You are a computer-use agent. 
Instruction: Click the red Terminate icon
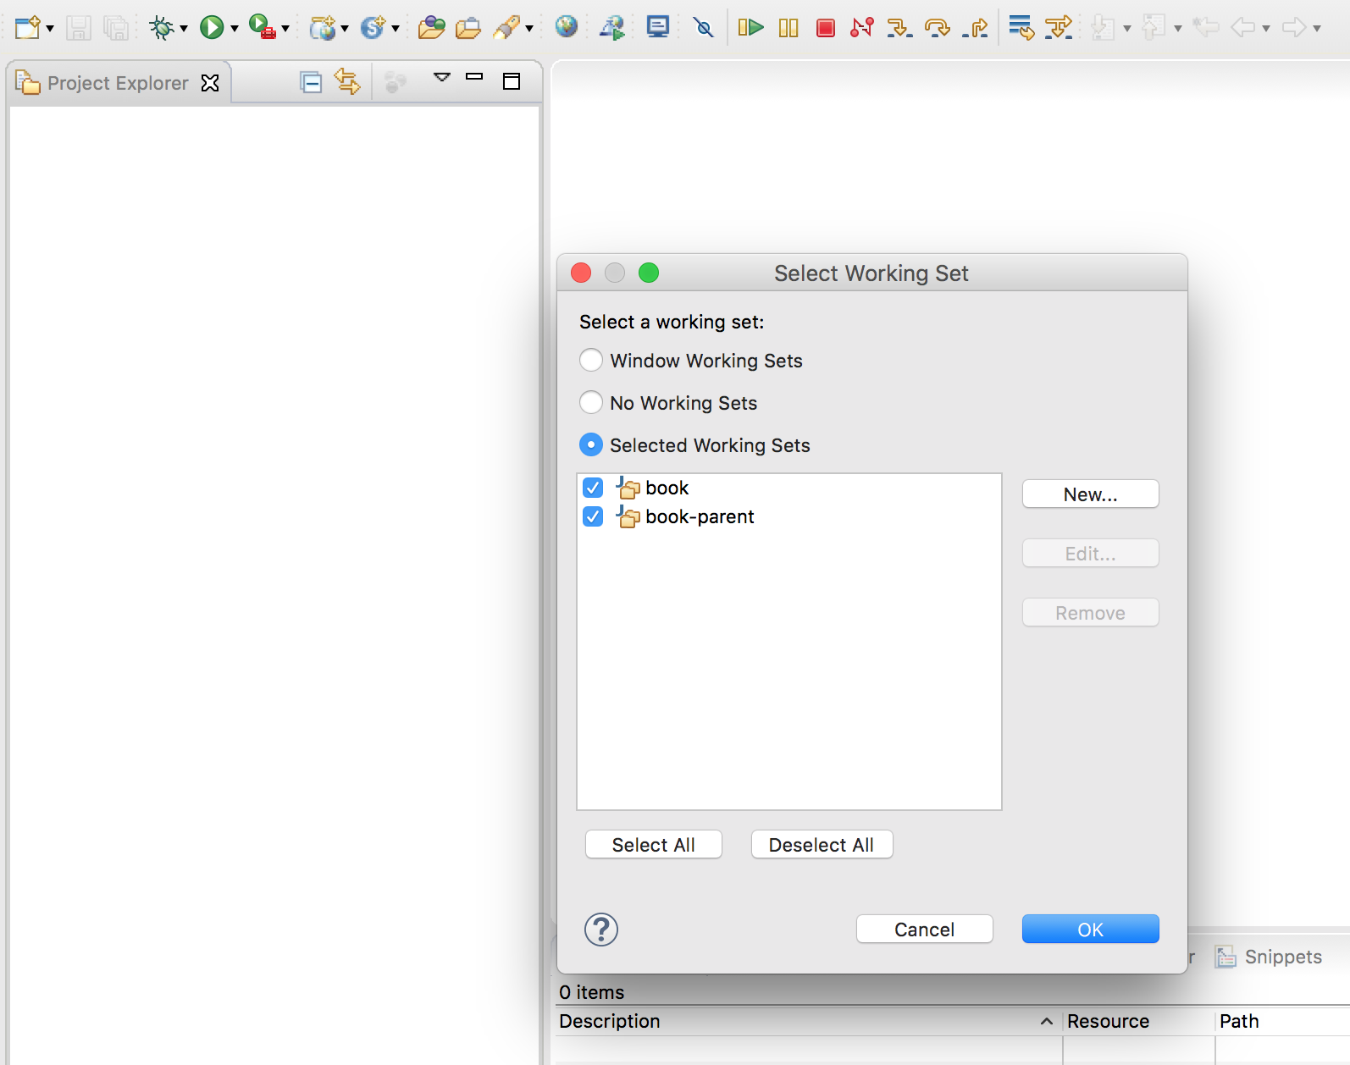[826, 28]
